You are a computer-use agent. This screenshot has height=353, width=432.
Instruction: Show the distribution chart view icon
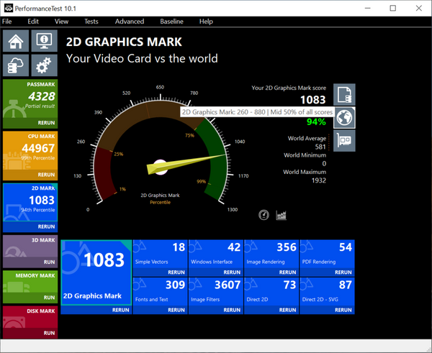[282, 215]
